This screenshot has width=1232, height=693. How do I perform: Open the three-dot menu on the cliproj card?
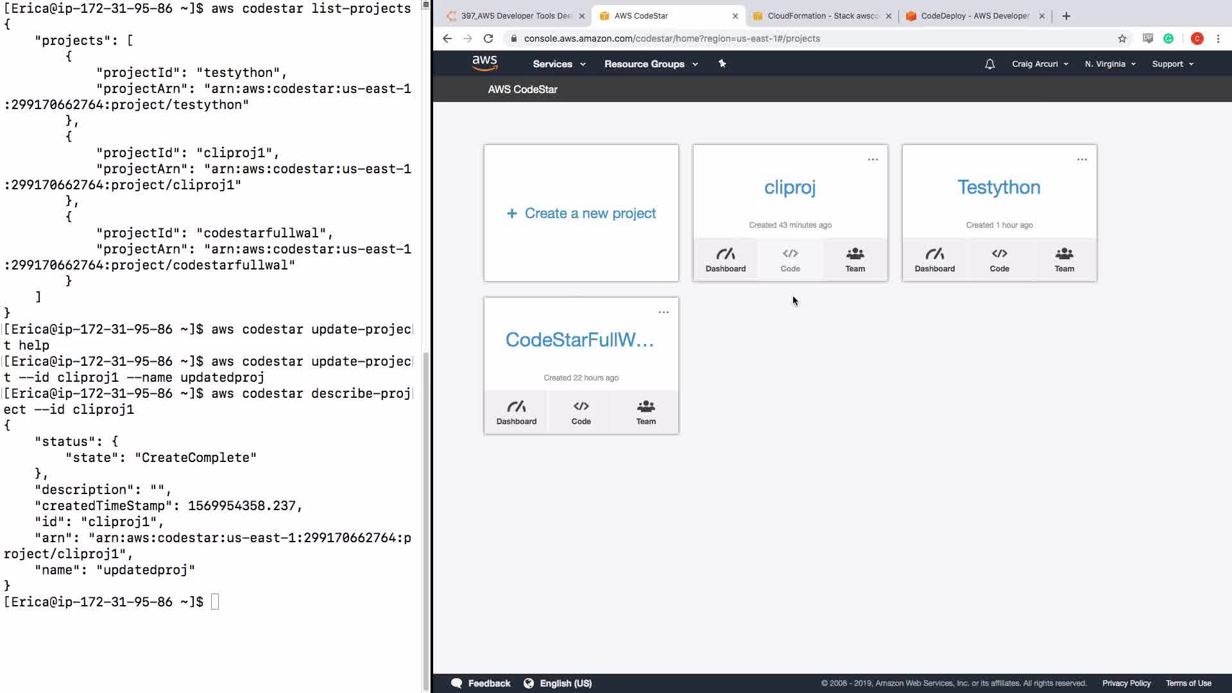(x=873, y=160)
